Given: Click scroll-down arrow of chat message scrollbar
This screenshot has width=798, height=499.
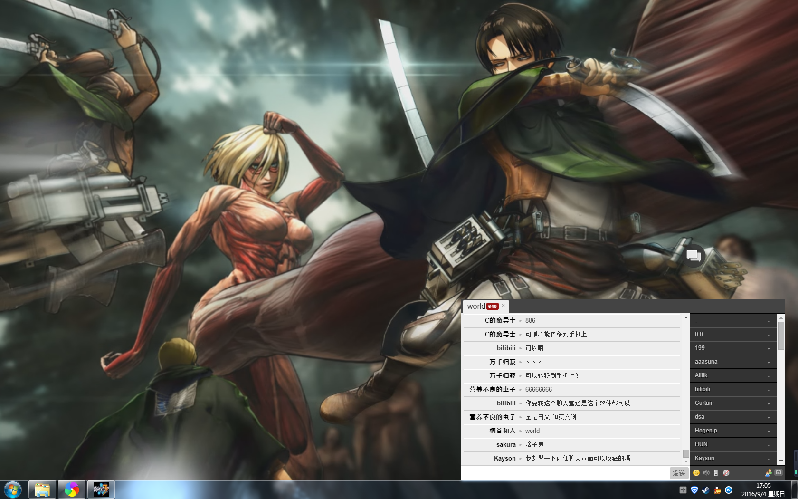Looking at the screenshot, I should [x=686, y=461].
